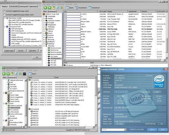
Task: Select Automatikus indítás in AIDA64 tree
Action: 16,122
